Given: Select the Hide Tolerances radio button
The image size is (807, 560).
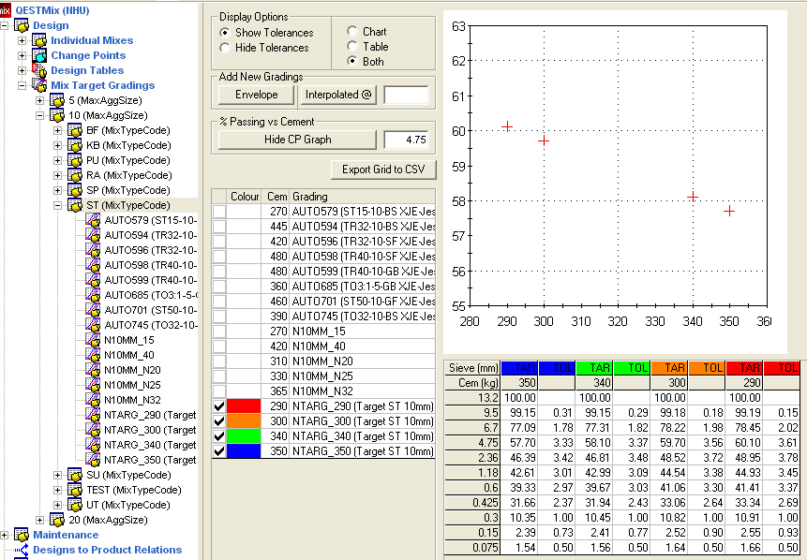Looking at the screenshot, I should tap(225, 48).
